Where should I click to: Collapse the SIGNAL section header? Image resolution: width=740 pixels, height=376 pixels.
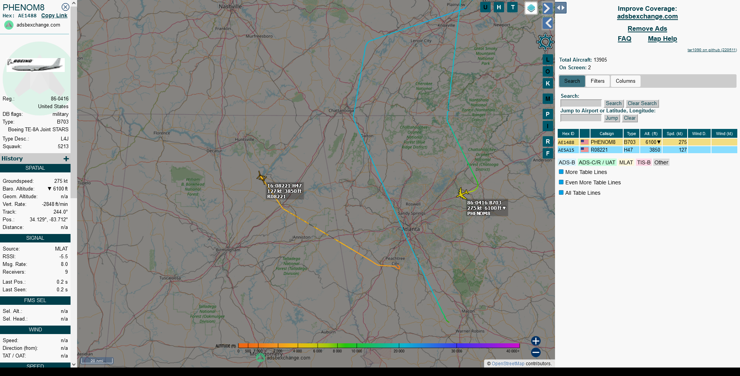coord(35,238)
